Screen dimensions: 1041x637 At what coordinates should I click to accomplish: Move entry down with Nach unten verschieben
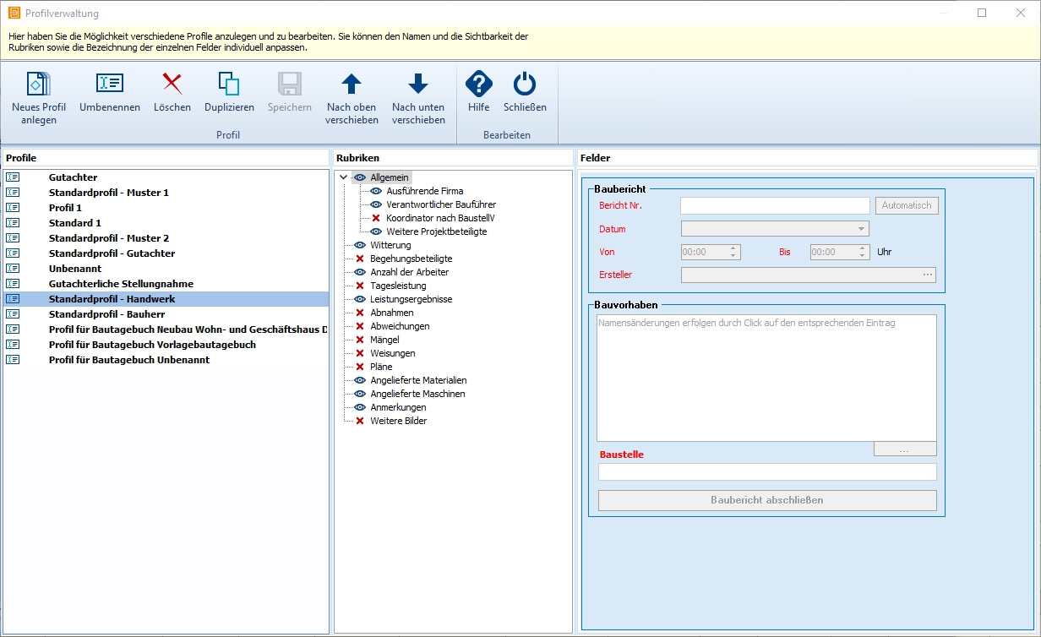(x=418, y=84)
